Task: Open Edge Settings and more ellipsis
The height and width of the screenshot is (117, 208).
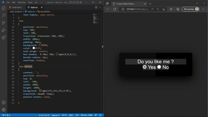Action: click(203, 9)
